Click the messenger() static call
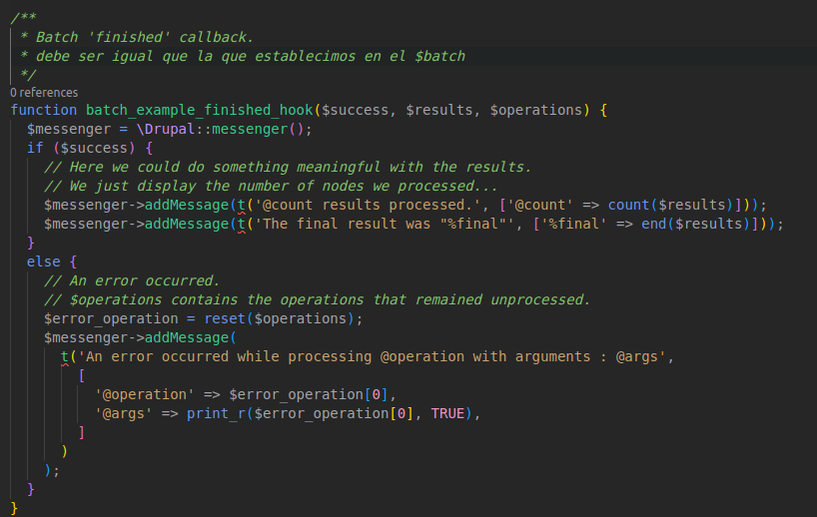The image size is (817, 517). pyautogui.click(x=258, y=129)
